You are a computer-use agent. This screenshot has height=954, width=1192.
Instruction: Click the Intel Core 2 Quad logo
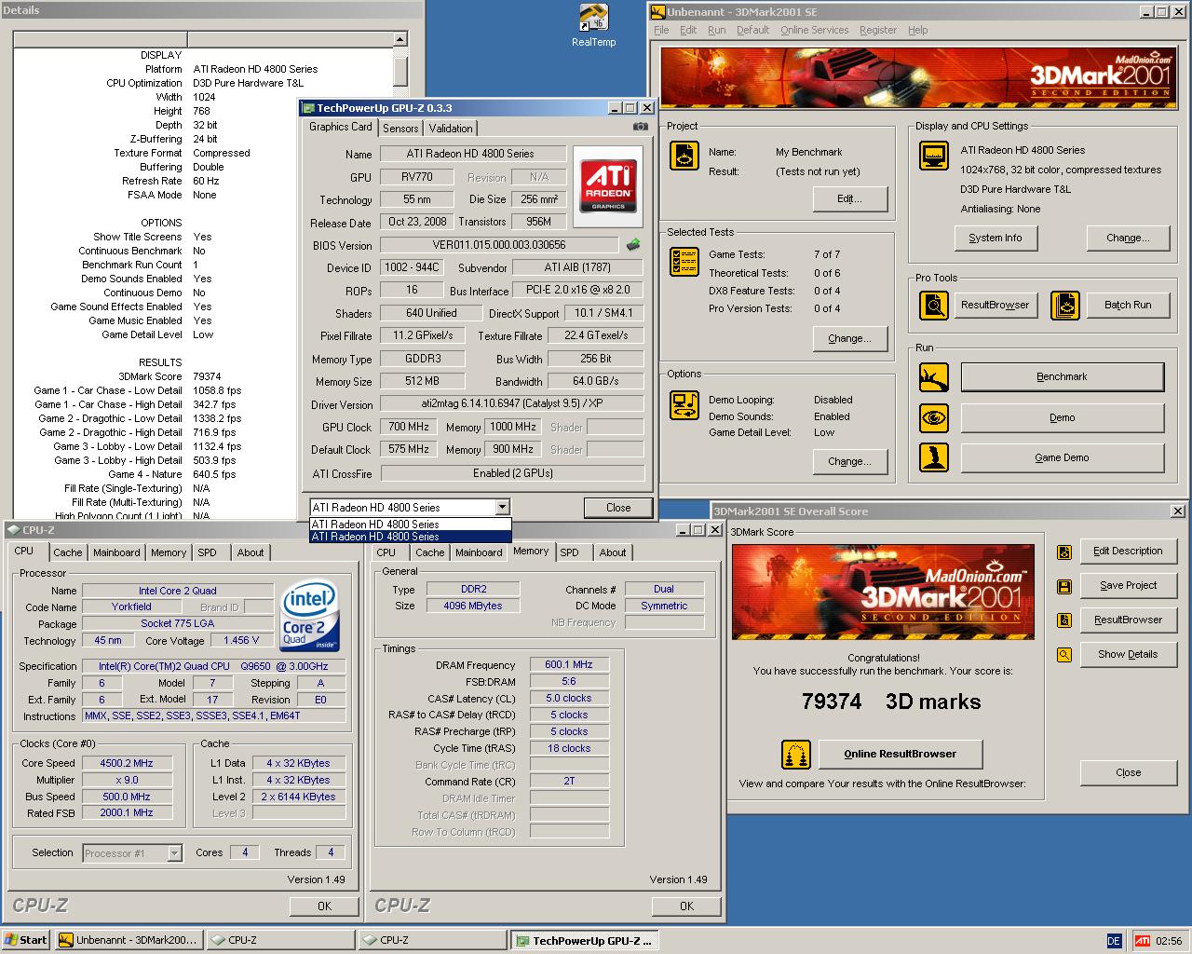click(311, 617)
